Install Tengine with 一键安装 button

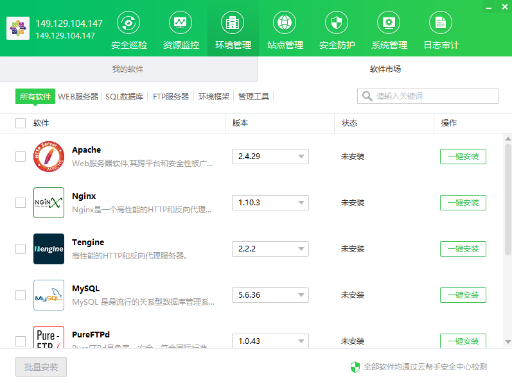pos(463,249)
